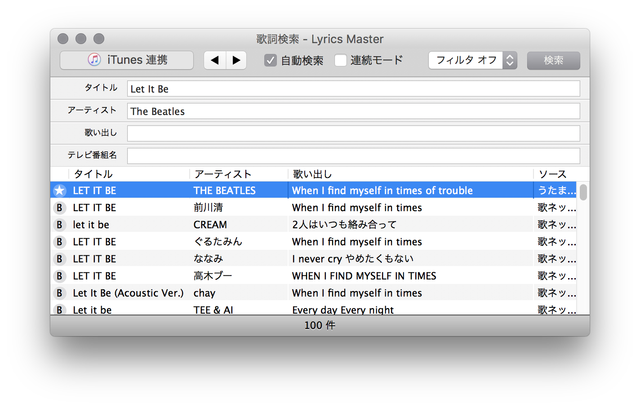Screen dimensions: 640x408
Task: Uncheck the 自動検索 checkbox
Action: (x=270, y=60)
